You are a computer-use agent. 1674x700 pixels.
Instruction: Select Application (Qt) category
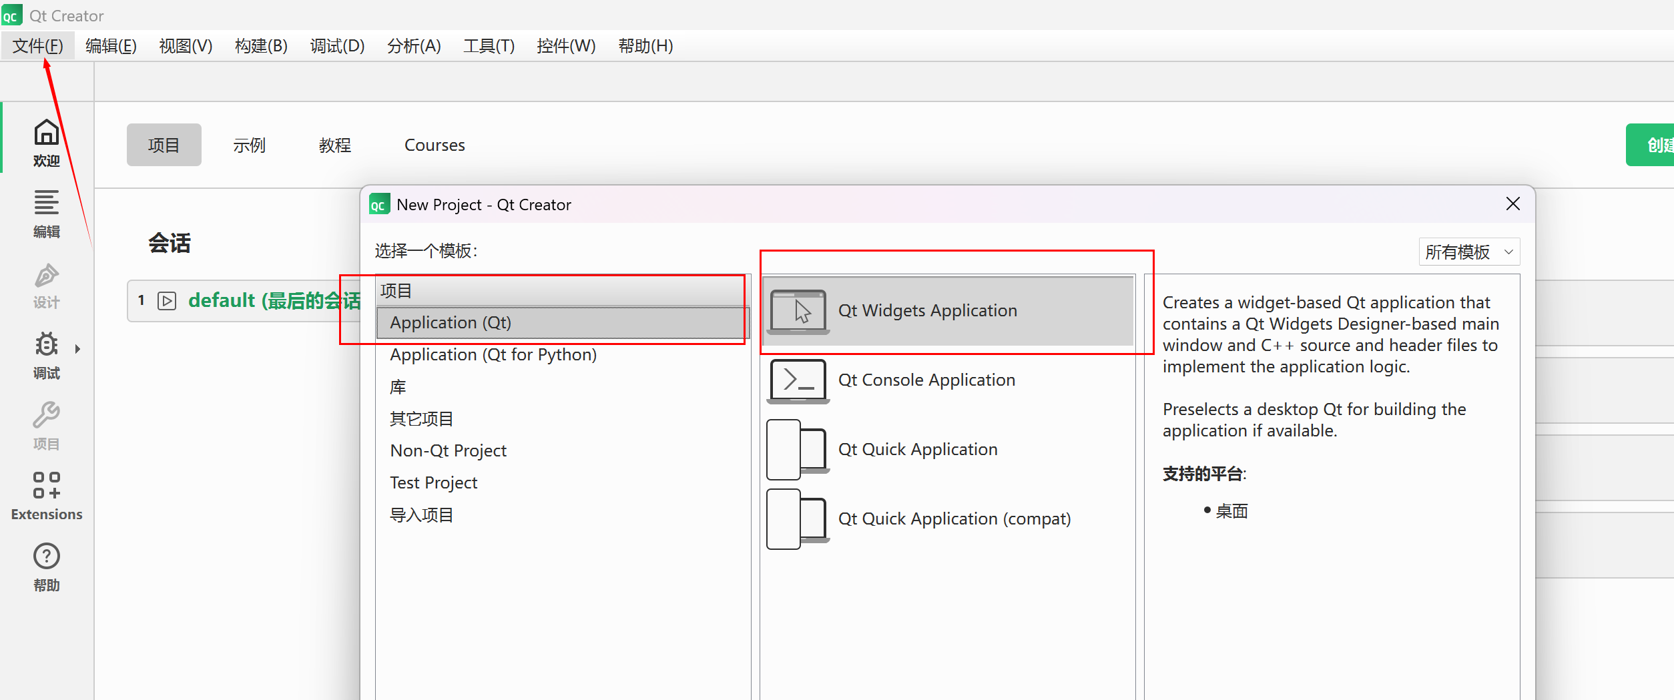[563, 323]
